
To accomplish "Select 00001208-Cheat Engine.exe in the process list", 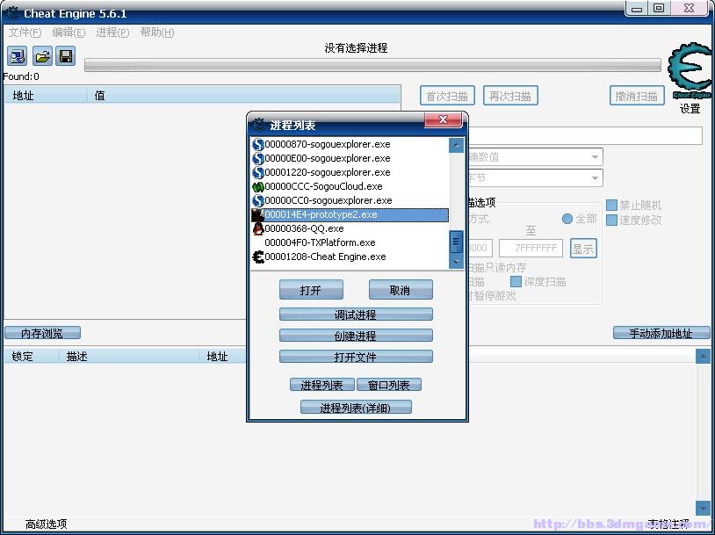I will (x=325, y=257).
